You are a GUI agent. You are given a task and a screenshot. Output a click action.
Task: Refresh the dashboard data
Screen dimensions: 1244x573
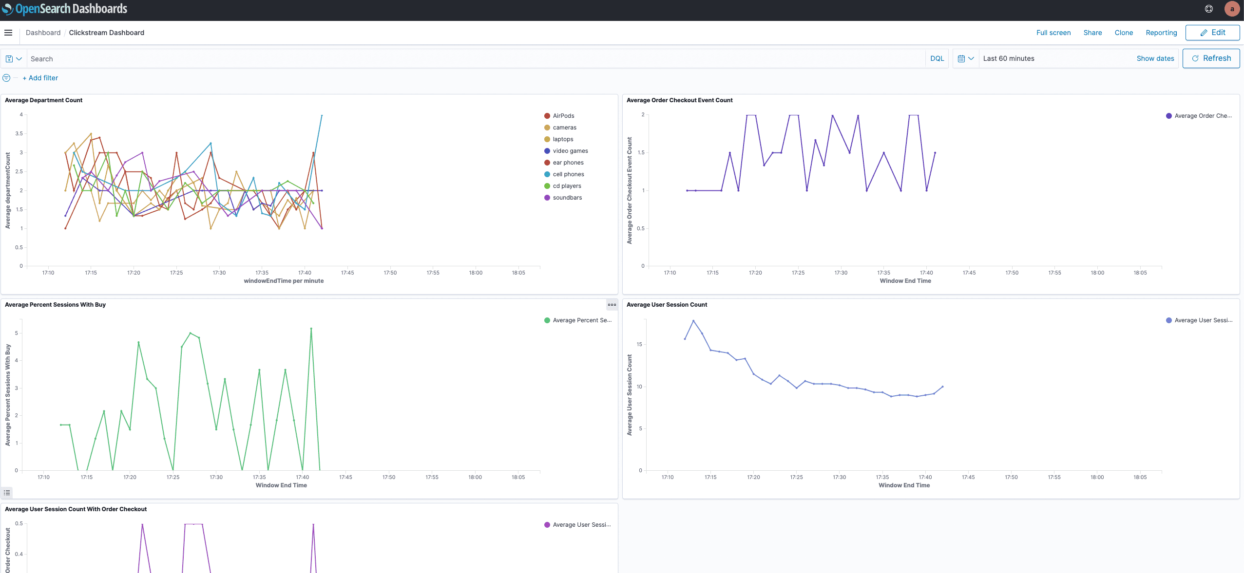click(x=1211, y=58)
